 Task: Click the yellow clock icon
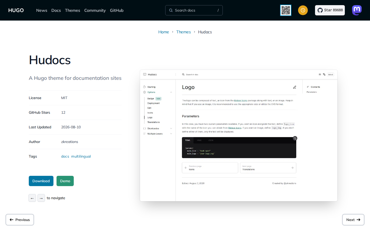click(x=303, y=10)
